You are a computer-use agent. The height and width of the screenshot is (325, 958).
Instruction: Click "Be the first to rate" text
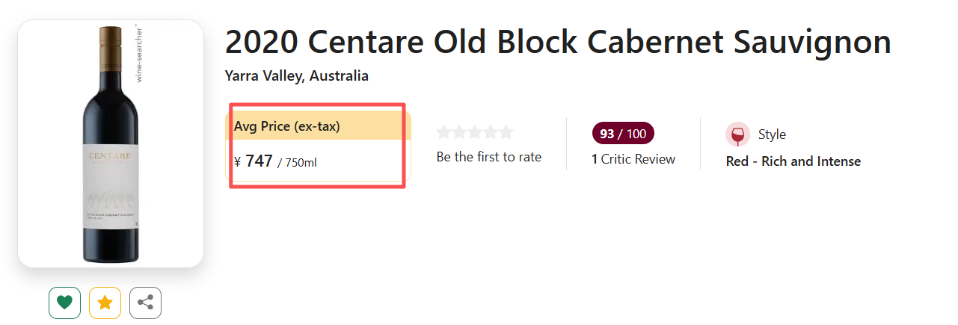[488, 157]
